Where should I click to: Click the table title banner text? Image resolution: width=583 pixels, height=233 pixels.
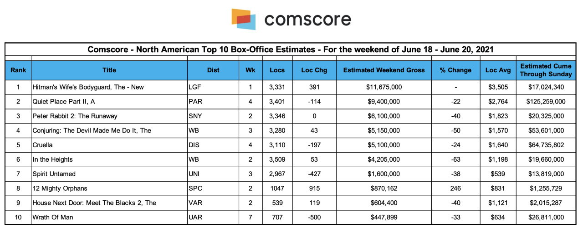coord(291,50)
